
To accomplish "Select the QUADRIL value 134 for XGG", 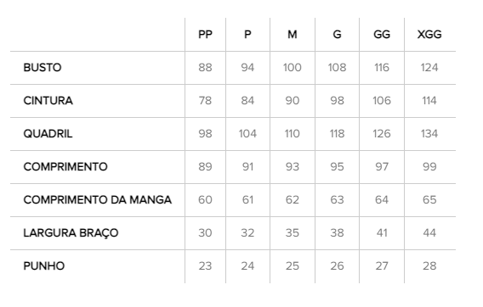I will click(429, 134).
